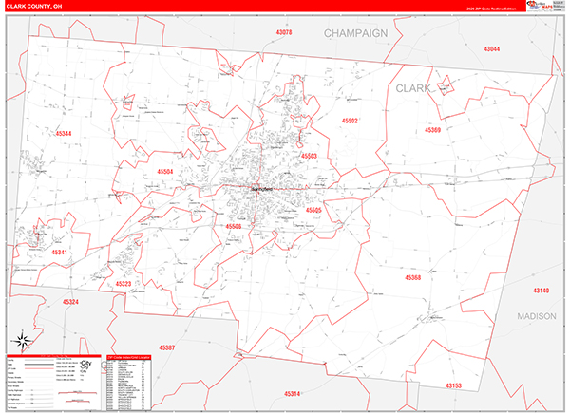Click the red map legend header bar
Screen dimensions: 570x413
[x=54, y=356]
